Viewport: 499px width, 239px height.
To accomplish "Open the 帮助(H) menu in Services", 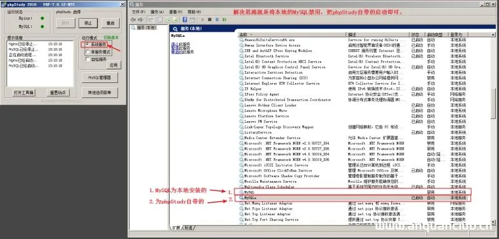I will pos(194,12).
